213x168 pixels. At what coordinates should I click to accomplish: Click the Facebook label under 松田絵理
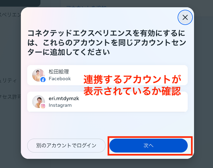pos(60,79)
